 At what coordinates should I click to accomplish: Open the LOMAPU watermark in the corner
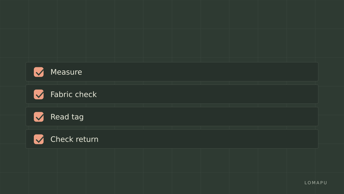pos(316,183)
